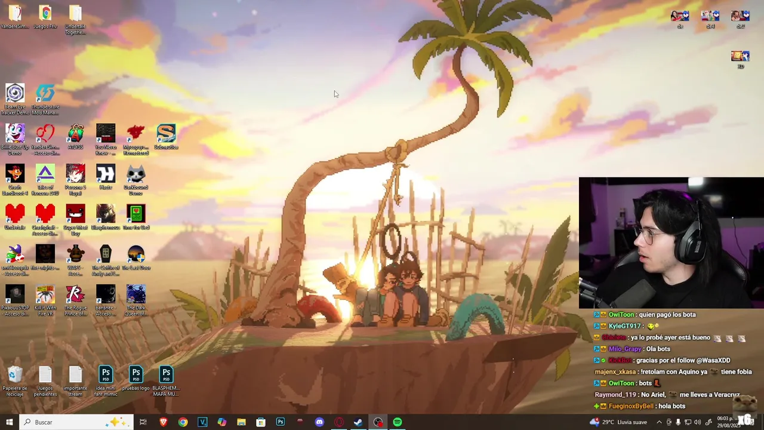Open the You Never Knew shortcut
This screenshot has height=430, width=764.
pyautogui.click(x=106, y=139)
